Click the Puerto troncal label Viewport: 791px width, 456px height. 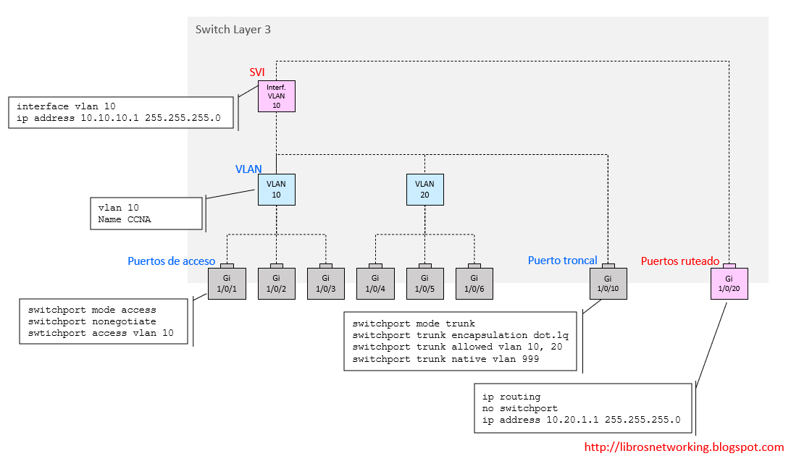tap(563, 260)
